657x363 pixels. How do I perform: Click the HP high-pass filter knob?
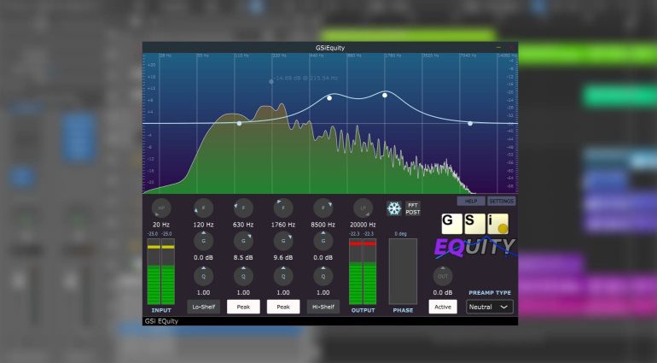point(160,207)
